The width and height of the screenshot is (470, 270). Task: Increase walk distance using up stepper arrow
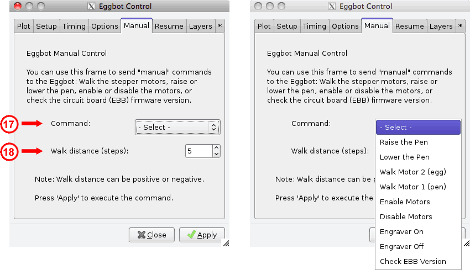point(216,147)
